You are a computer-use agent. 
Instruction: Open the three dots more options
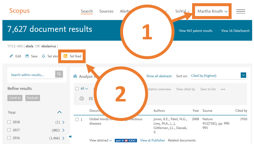click(223, 89)
